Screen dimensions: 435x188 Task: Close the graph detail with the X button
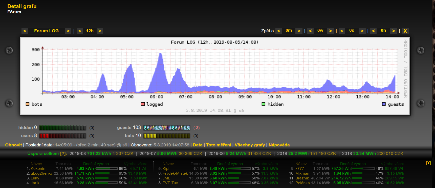click(405, 31)
